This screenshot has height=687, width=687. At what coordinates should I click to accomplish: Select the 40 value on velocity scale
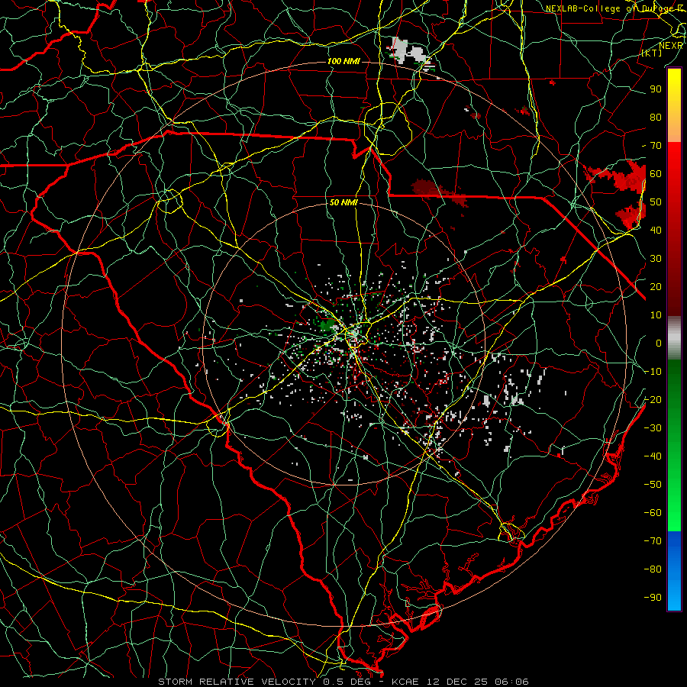[x=656, y=230]
